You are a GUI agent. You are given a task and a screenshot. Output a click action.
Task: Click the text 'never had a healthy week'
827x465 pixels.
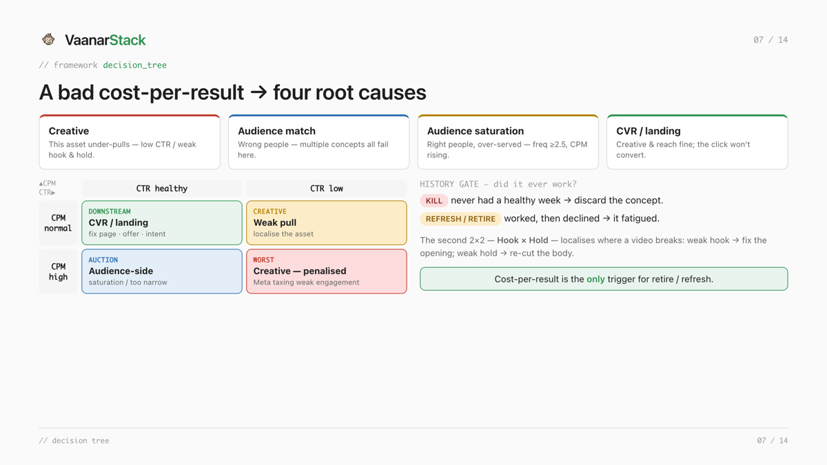(504, 200)
